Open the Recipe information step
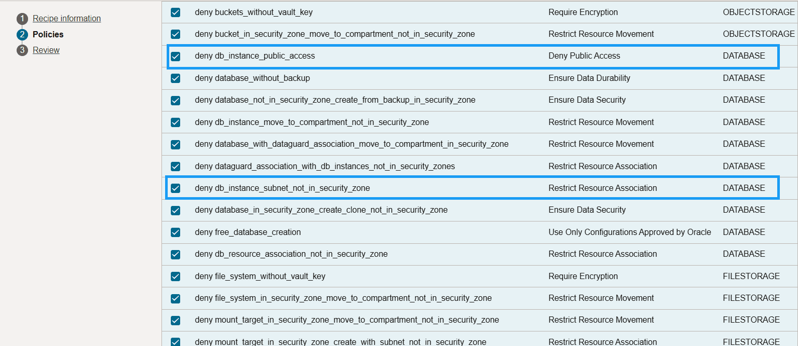The height and width of the screenshot is (346, 798). point(66,18)
